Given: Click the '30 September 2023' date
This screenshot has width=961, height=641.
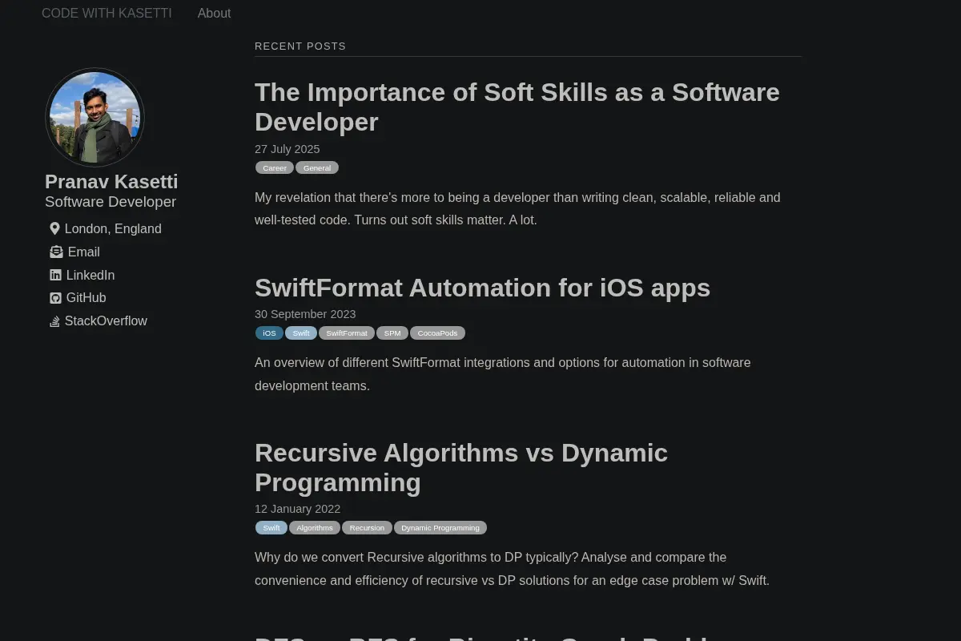Looking at the screenshot, I should tap(305, 314).
